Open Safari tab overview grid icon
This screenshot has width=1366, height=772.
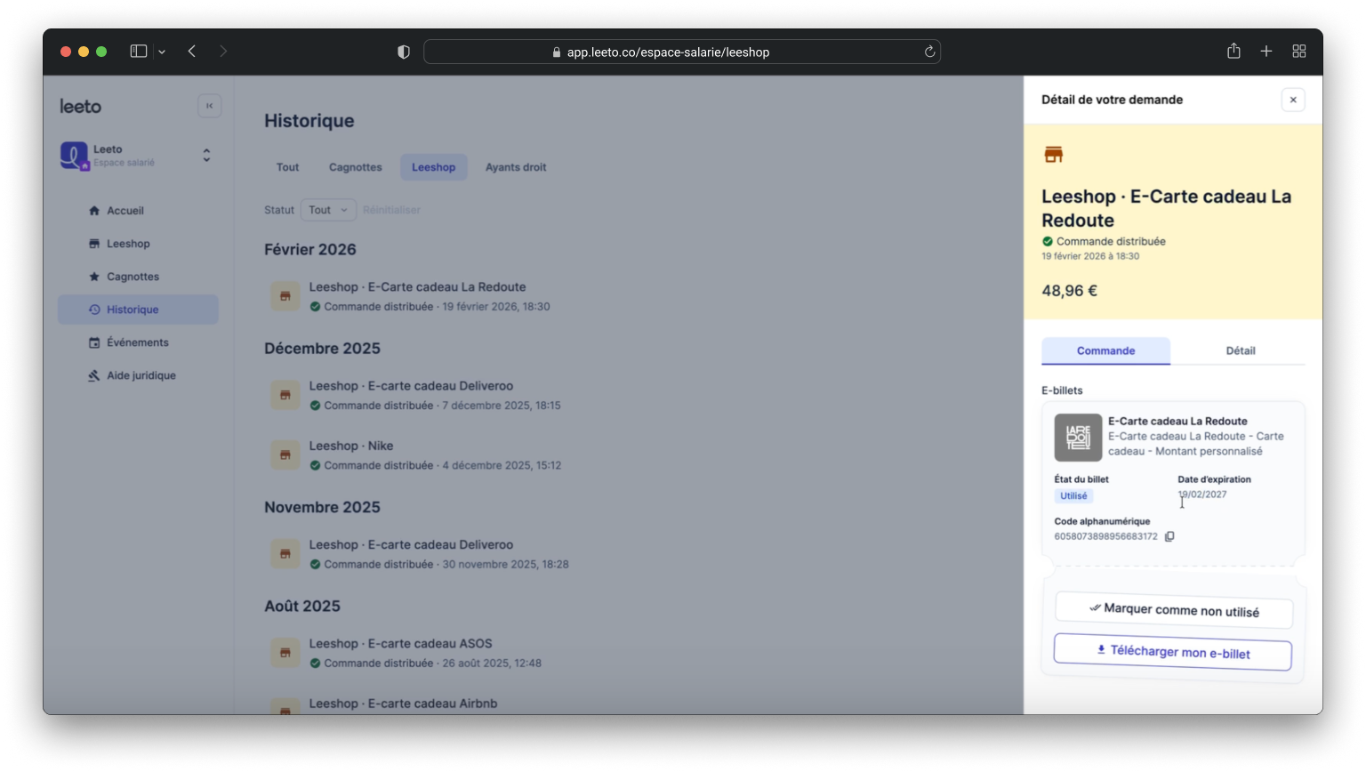(1299, 52)
